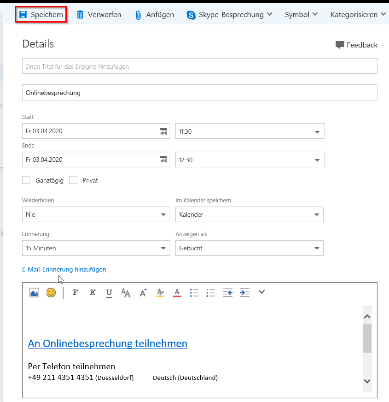Toggle underline formatting in the editor
The image size is (389, 402).
(109, 293)
